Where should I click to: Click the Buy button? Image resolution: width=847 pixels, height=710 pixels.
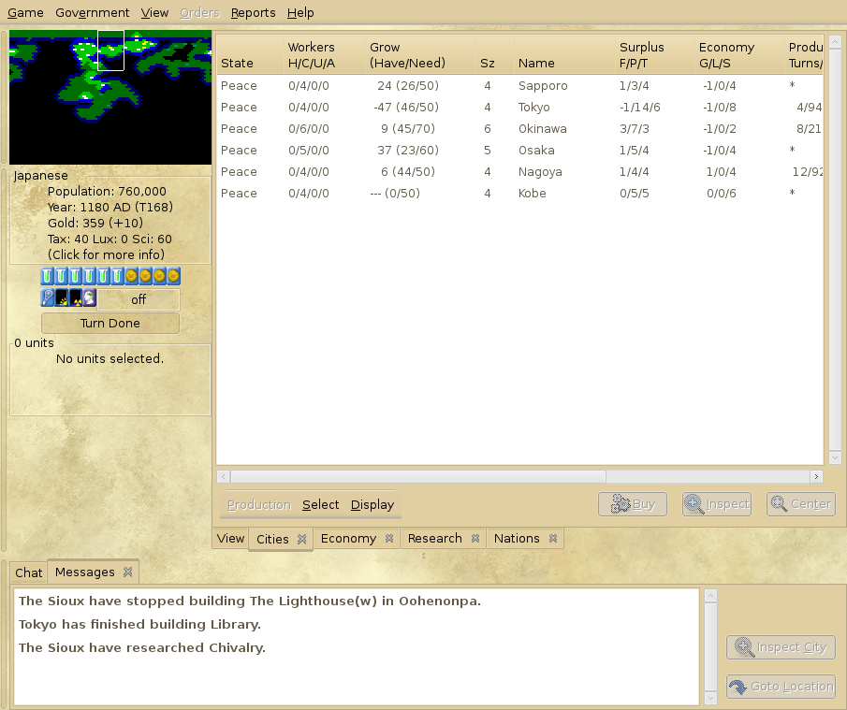coord(633,504)
